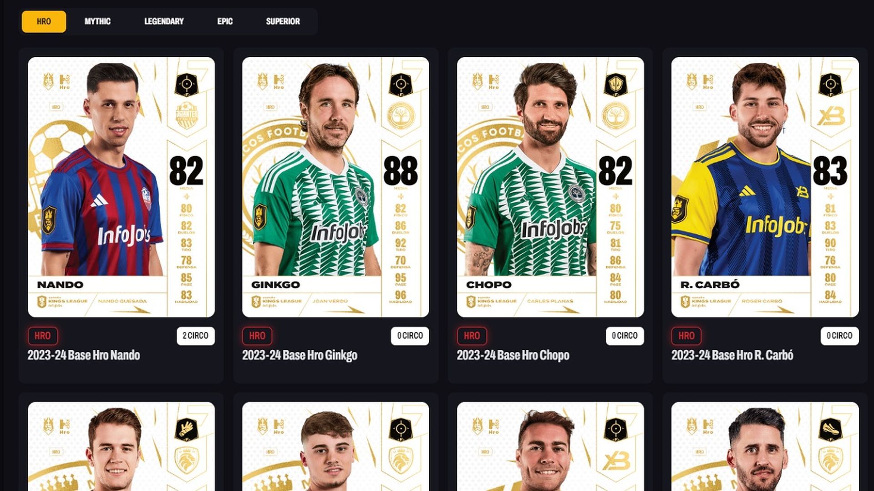Click the HRO tag below Chopo card
The width and height of the screenshot is (874, 491).
click(x=472, y=336)
